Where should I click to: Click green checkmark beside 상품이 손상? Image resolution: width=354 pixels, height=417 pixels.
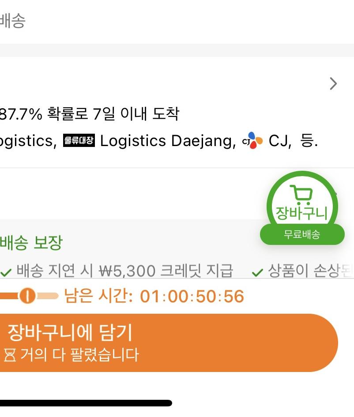[257, 273]
